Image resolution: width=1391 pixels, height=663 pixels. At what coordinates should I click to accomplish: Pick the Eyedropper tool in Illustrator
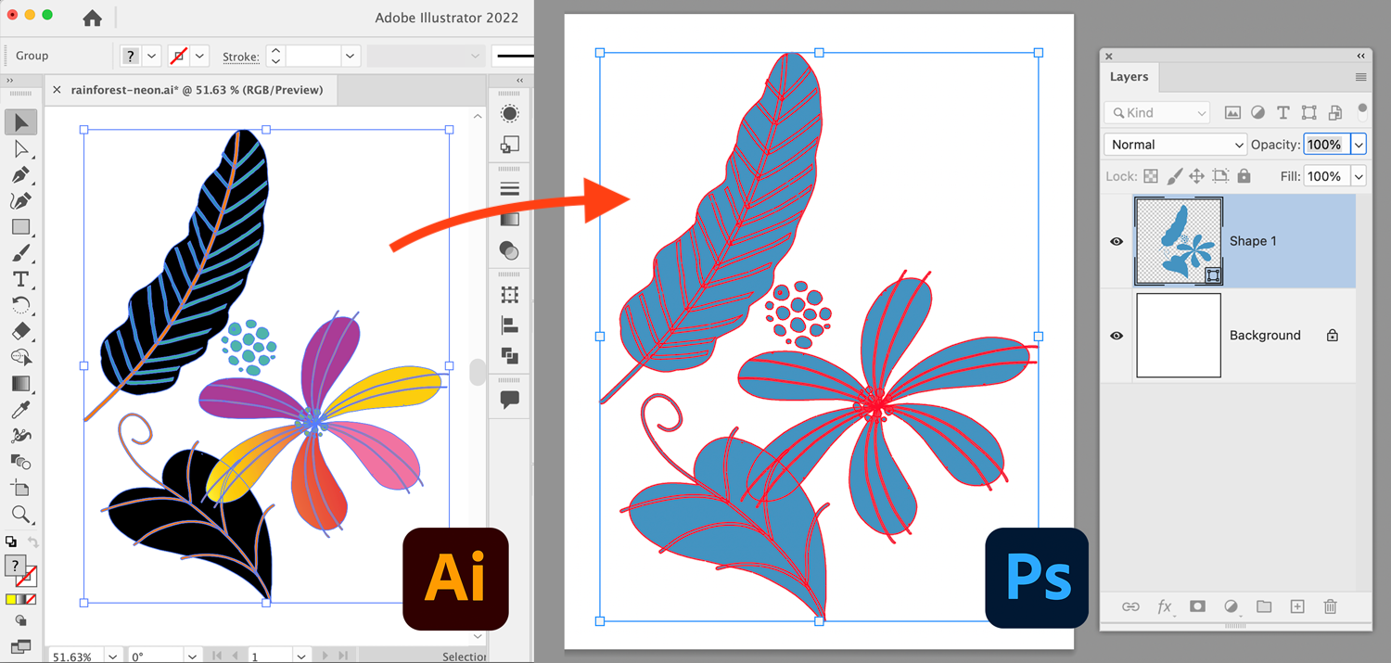20,409
